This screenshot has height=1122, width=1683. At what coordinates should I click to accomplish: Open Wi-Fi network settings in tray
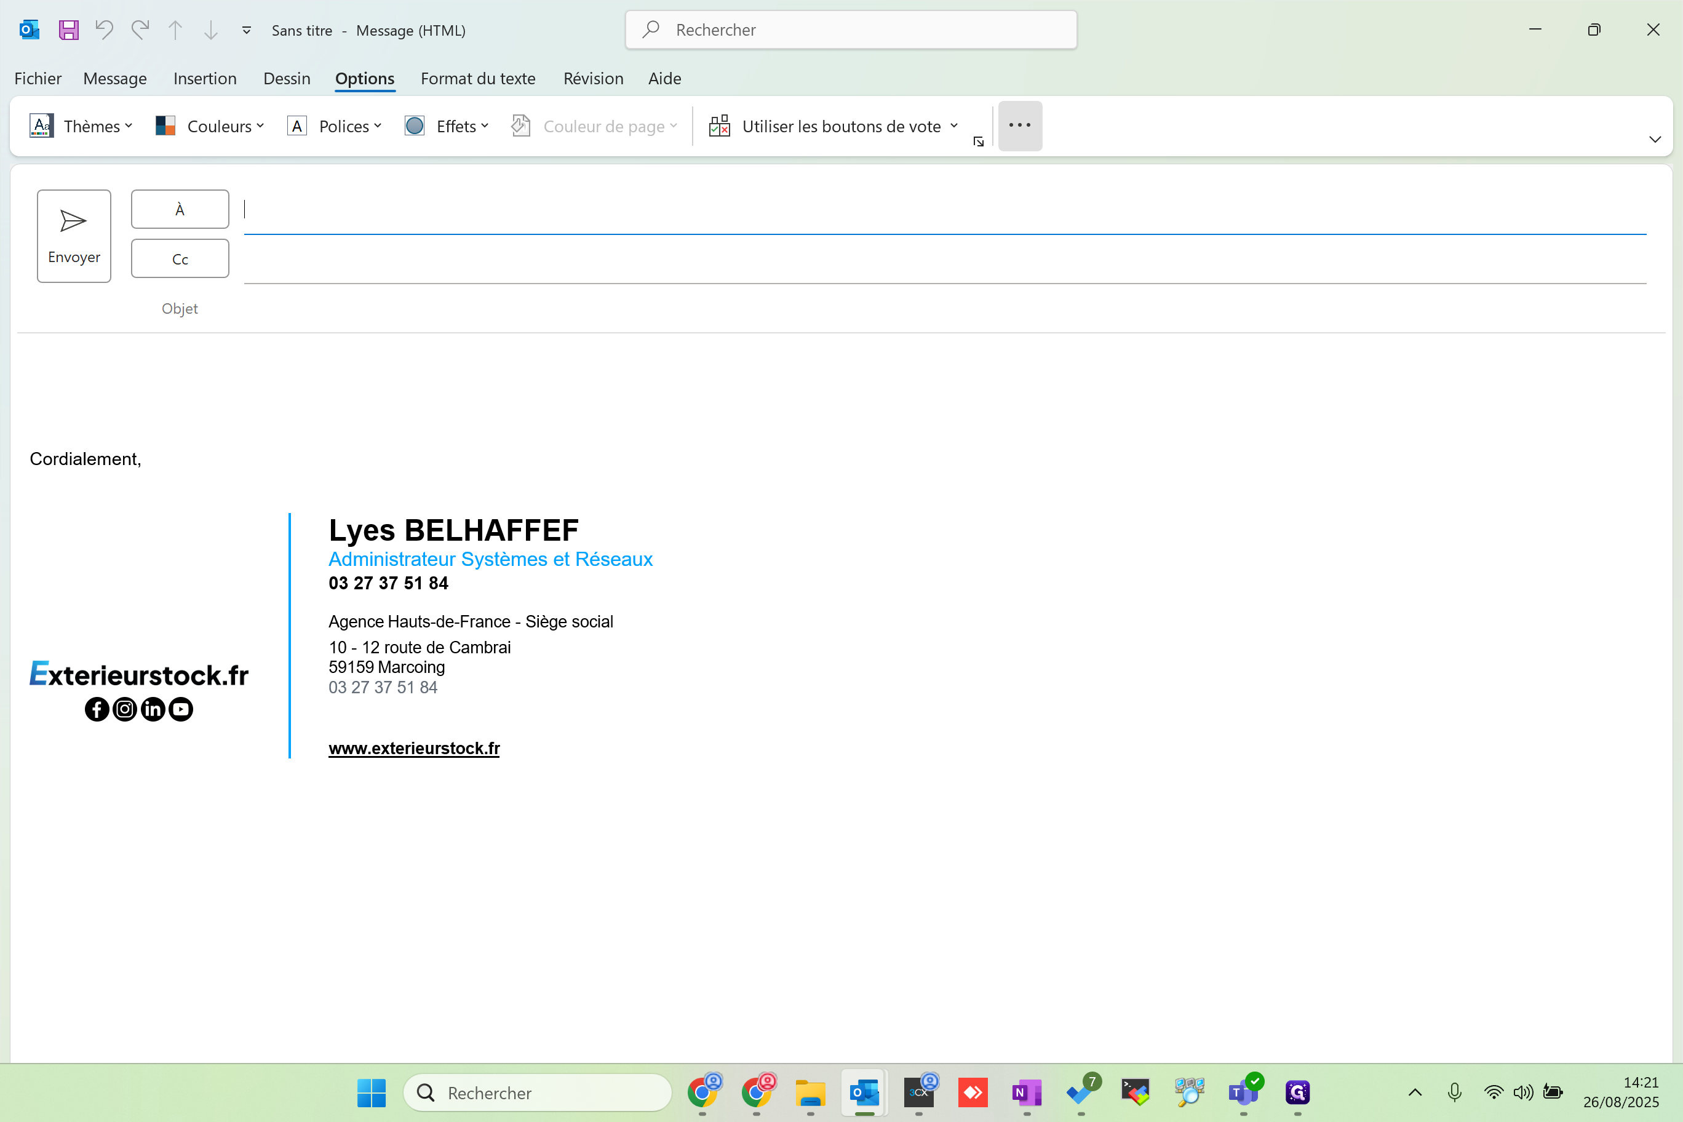coord(1494,1092)
